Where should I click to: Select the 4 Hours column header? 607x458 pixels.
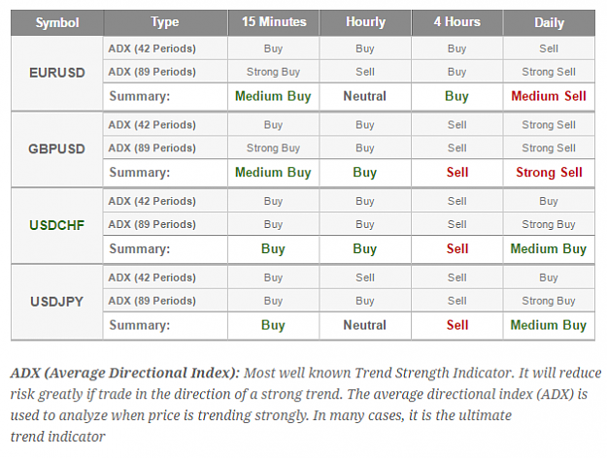(x=457, y=22)
